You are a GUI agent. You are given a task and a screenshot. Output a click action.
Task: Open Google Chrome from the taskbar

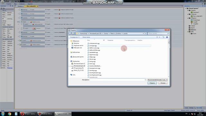9,114
